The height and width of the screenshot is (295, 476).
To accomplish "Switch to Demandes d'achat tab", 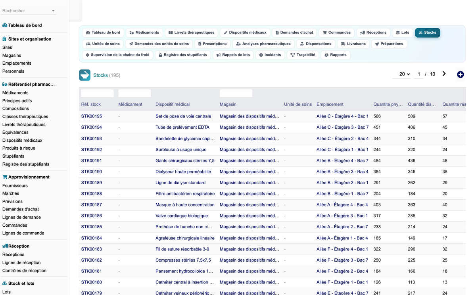I will point(294,33).
